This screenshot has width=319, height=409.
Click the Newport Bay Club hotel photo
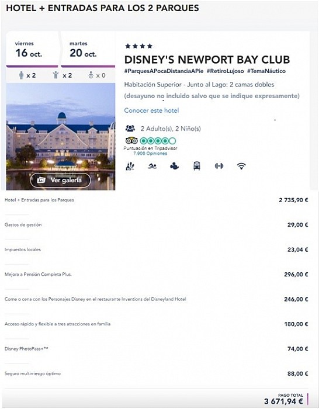61,136
